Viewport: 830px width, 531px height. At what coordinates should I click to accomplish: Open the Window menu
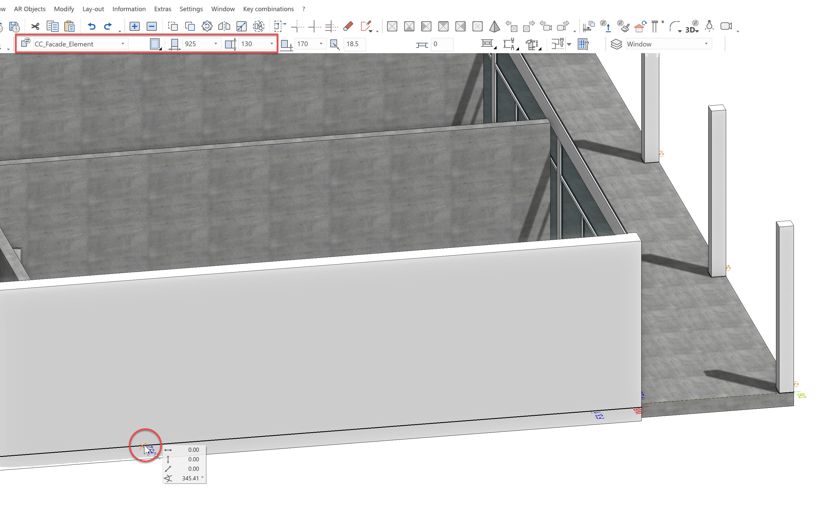click(223, 9)
